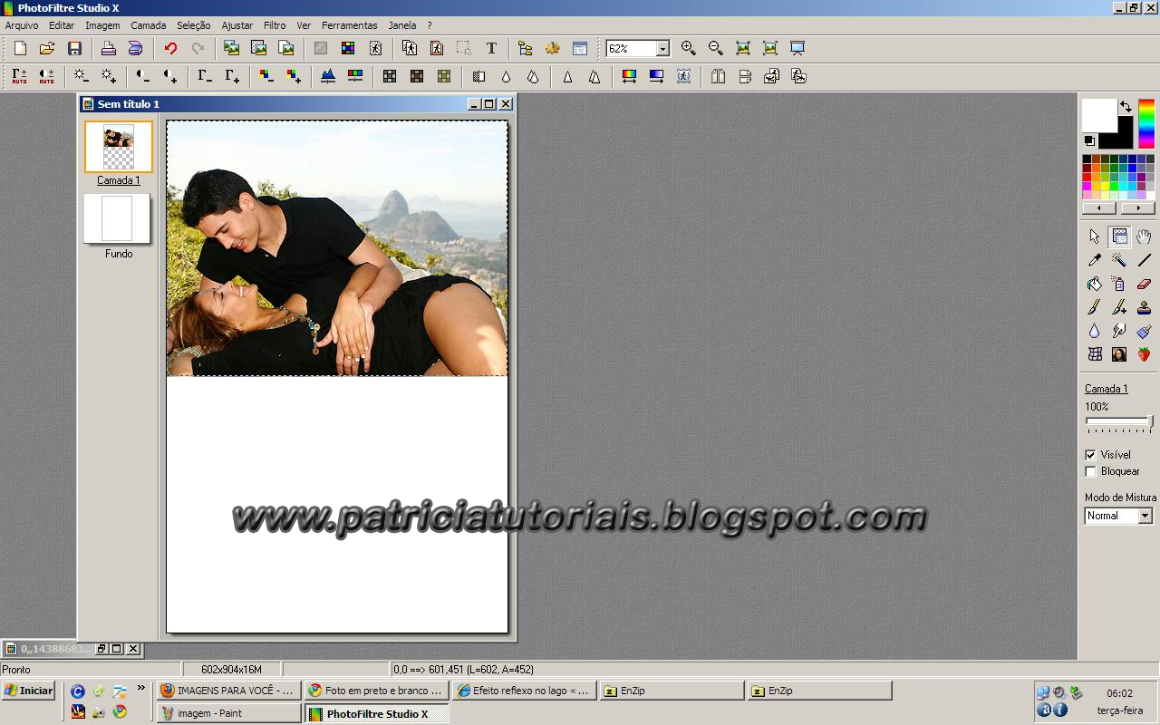1160x725 pixels.
Task: Apply auto contrast from the adjustment toolbar
Action: point(46,76)
